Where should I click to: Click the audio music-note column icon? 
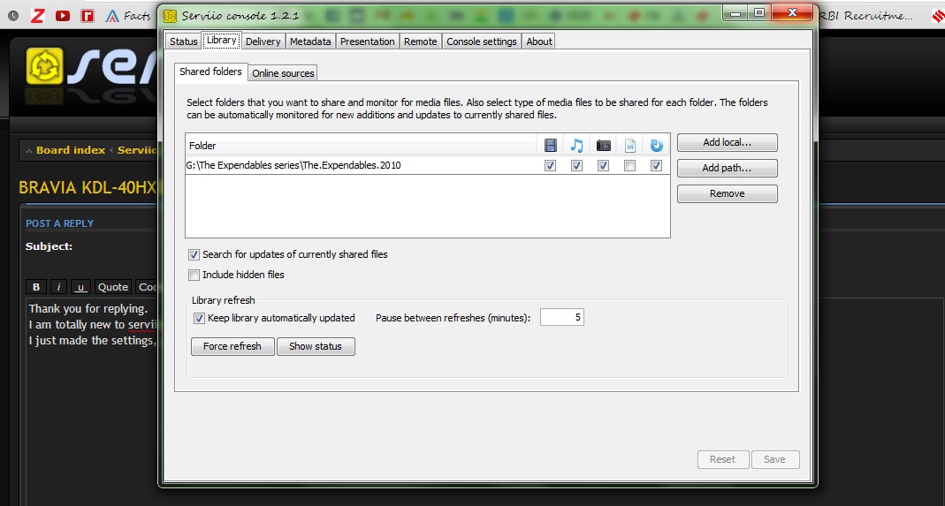pyautogui.click(x=576, y=146)
